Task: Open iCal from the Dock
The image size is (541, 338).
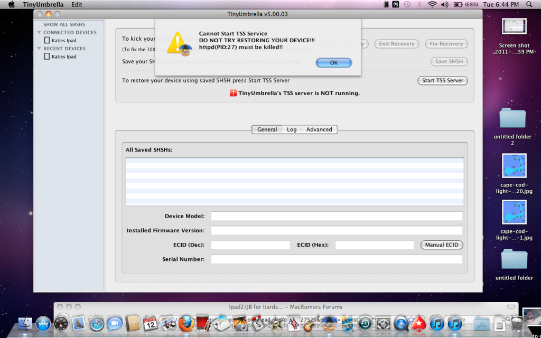Action: pos(151,324)
